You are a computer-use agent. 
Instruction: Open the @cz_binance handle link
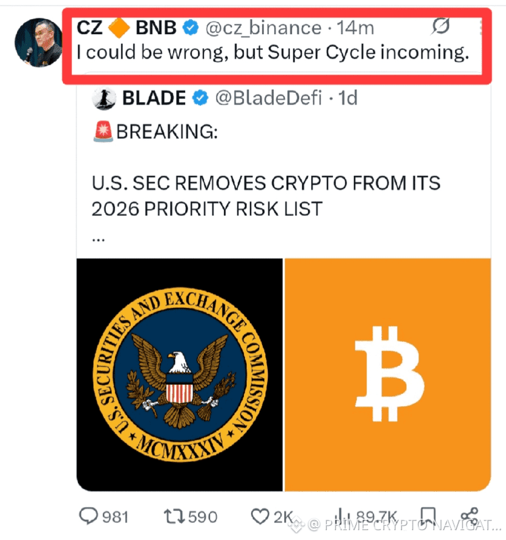click(262, 27)
